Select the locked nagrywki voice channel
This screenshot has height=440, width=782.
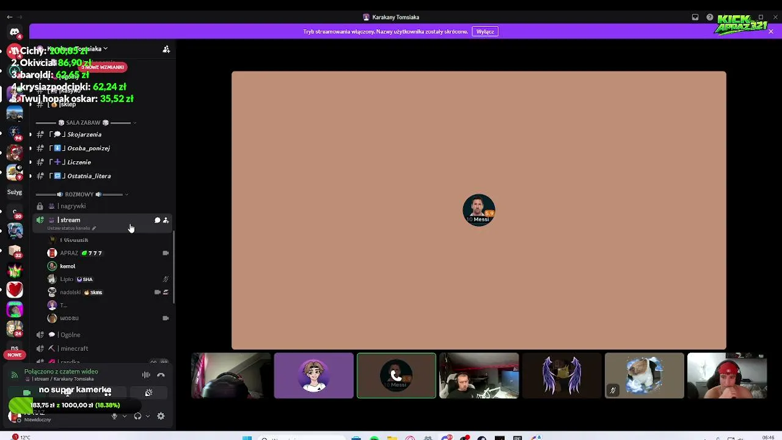103,206
